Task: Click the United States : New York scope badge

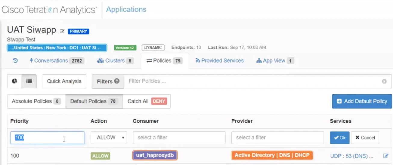Action: pos(57,48)
